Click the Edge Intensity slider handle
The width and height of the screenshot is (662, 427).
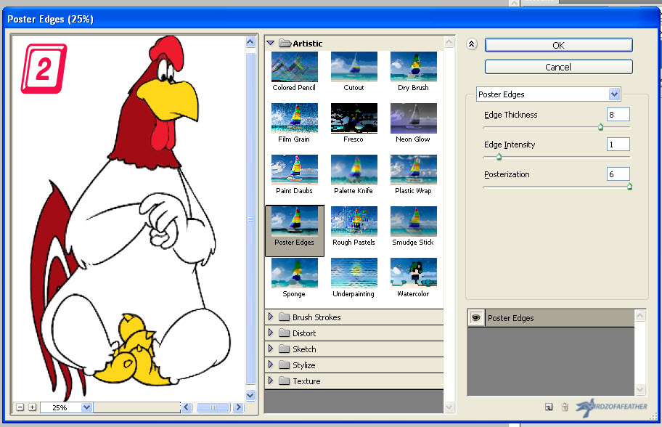(x=499, y=157)
